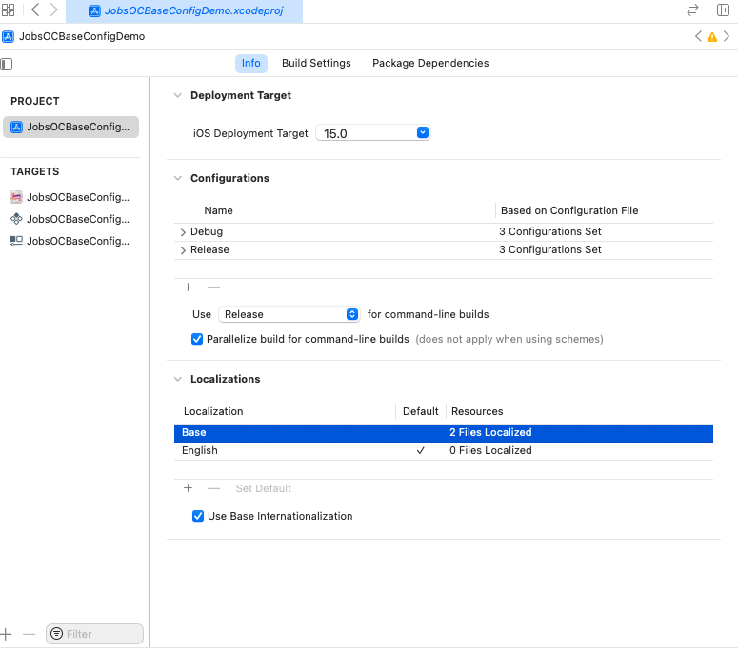Go back in editor history

pos(35,10)
